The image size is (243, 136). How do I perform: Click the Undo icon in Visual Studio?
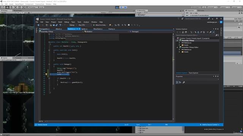coord(60,25)
